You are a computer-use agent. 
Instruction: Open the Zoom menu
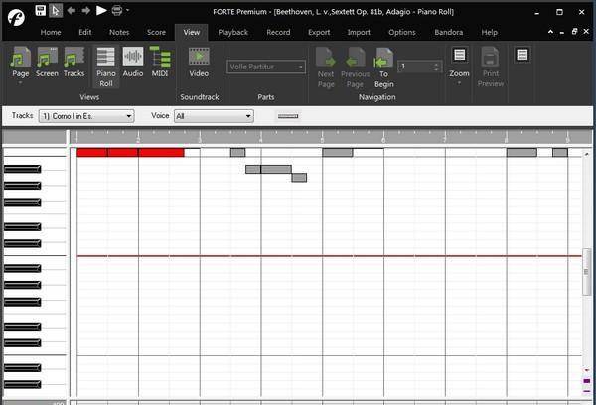tap(459, 66)
